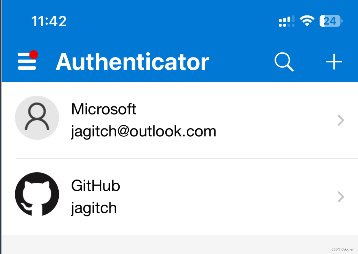Tap the Microsoft account avatar
Image resolution: width=358 pixels, height=254 pixels.
pyautogui.click(x=37, y=118)
